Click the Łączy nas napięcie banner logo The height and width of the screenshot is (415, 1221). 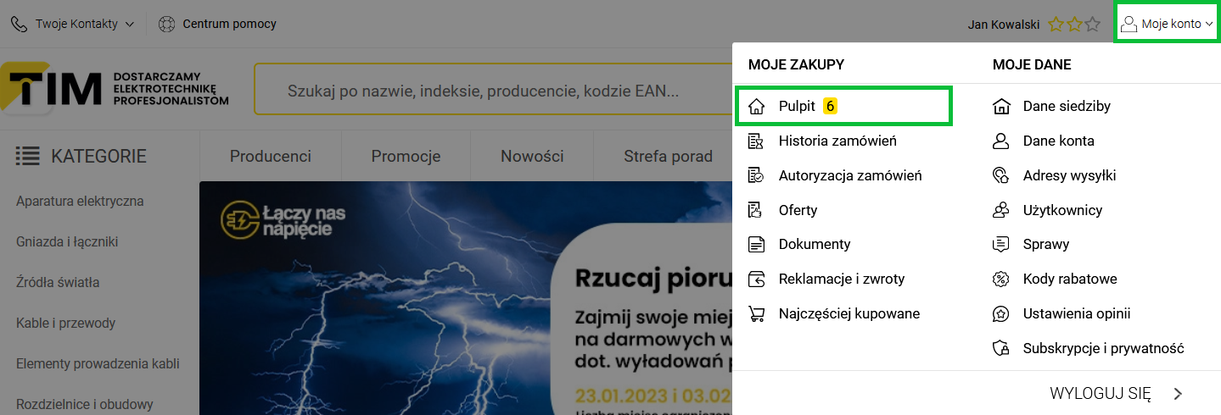283,220
